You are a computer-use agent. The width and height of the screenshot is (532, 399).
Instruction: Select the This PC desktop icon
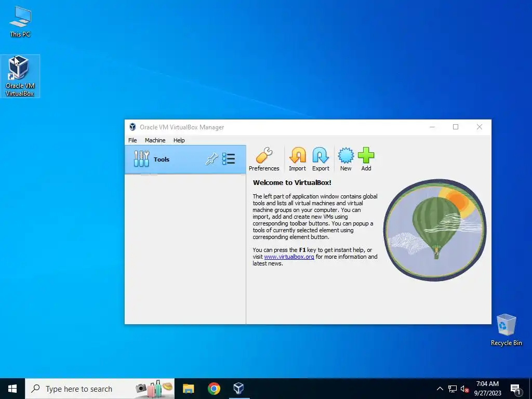(x=20, y=22)
